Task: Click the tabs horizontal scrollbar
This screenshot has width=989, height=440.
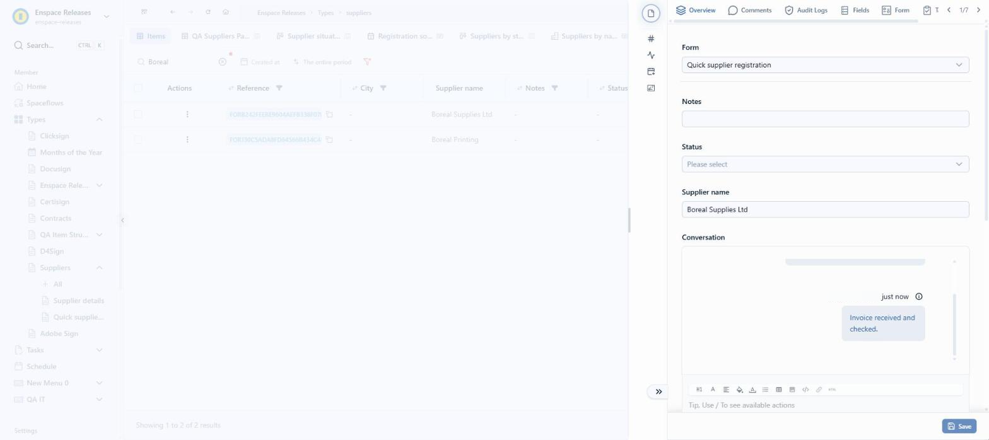Action: tap(795, 21)
